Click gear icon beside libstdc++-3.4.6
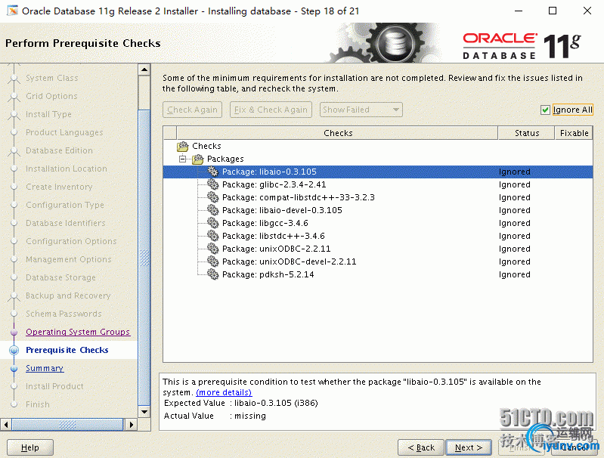 (212, 236)
